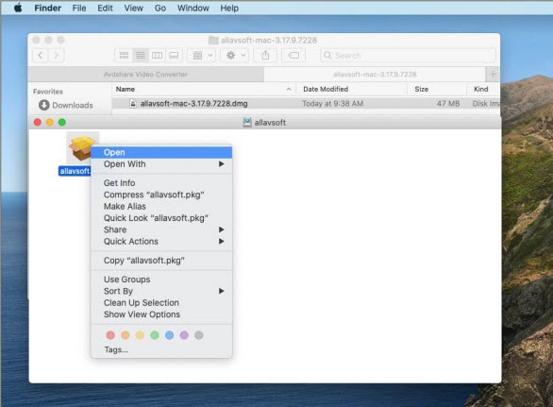
Task: Toggle Use Groups option
Action: pos(161,280)
